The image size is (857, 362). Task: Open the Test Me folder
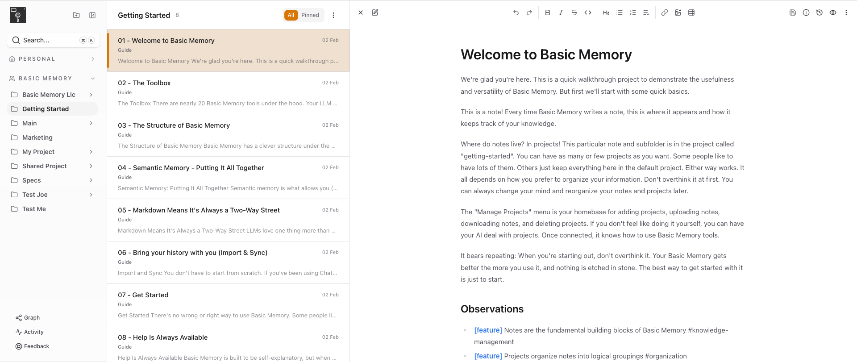point(53,209)
